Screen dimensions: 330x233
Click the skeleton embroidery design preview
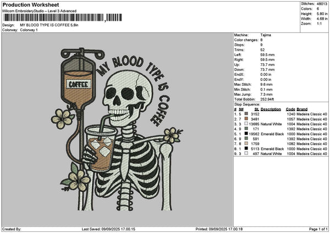click(x=117, y=129)
